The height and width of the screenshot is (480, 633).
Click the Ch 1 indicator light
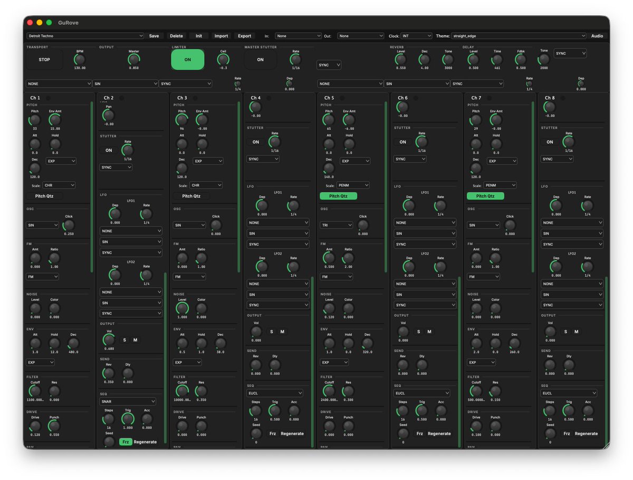point(48,98)
